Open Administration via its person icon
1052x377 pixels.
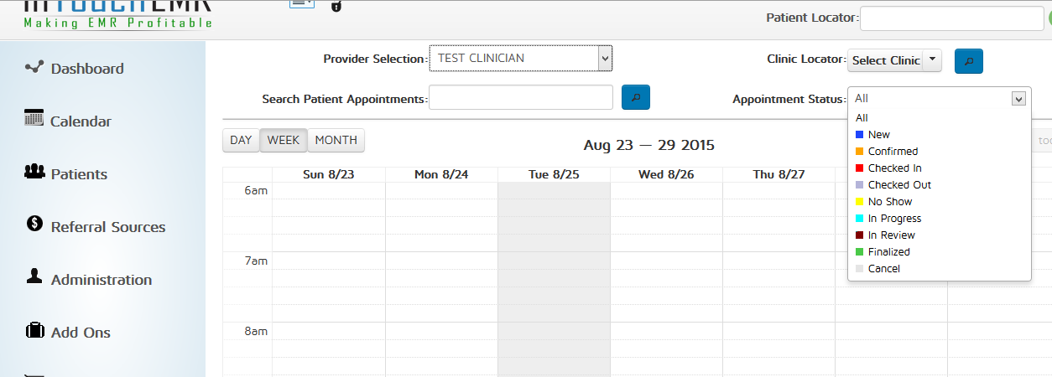(34, 276)
